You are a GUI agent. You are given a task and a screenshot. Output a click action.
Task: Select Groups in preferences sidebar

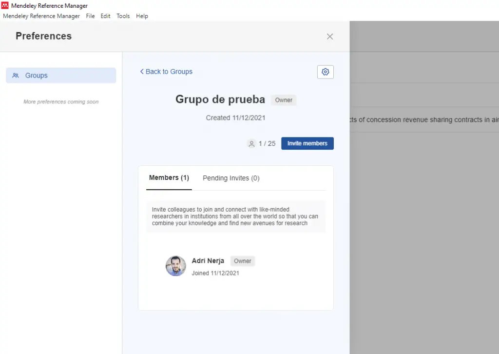[x=61, y=76]
